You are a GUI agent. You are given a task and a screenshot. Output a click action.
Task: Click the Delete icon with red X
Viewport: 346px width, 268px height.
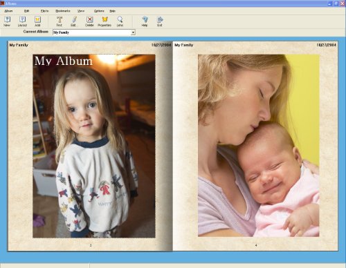(89, 21)
